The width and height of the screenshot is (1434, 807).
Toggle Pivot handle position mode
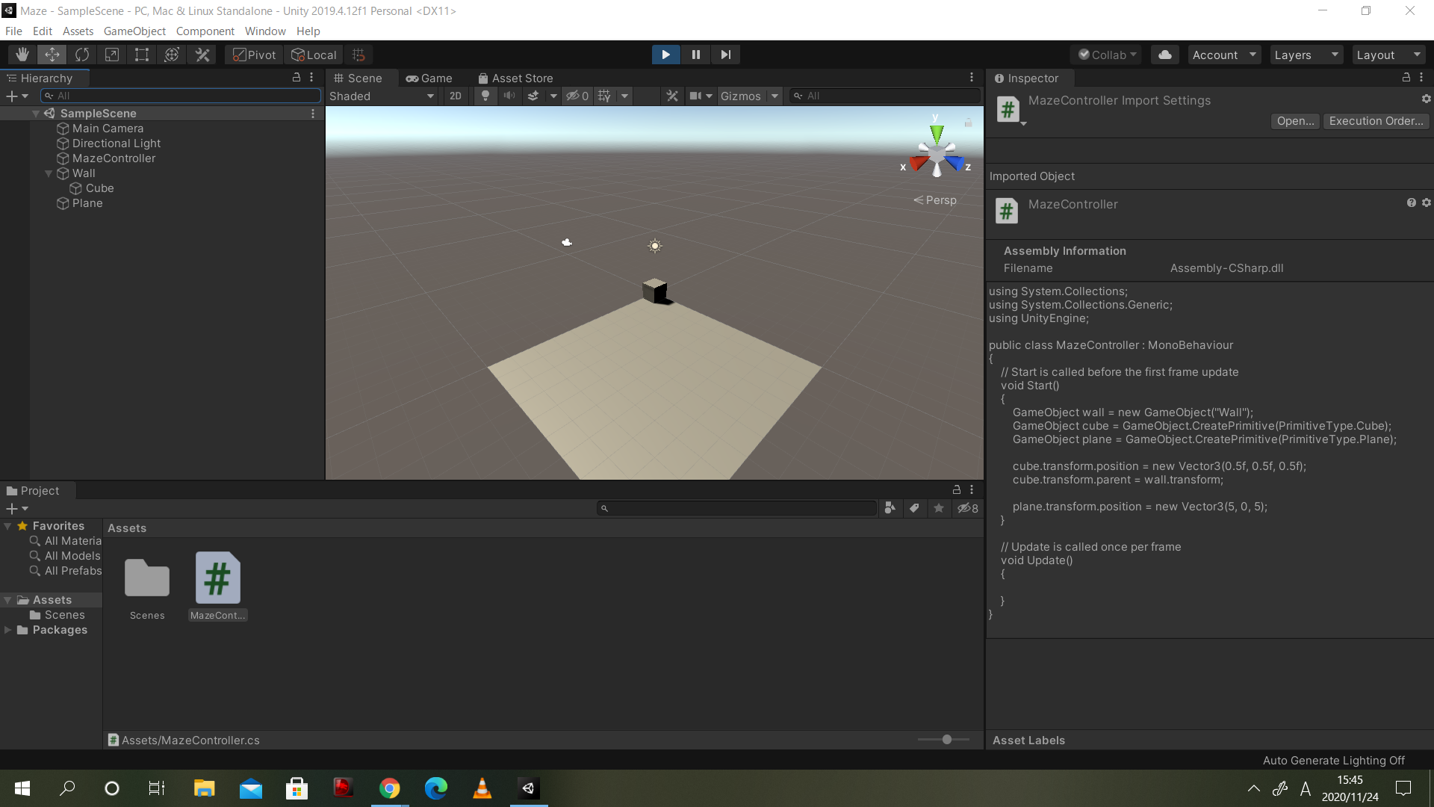point(252,54)
